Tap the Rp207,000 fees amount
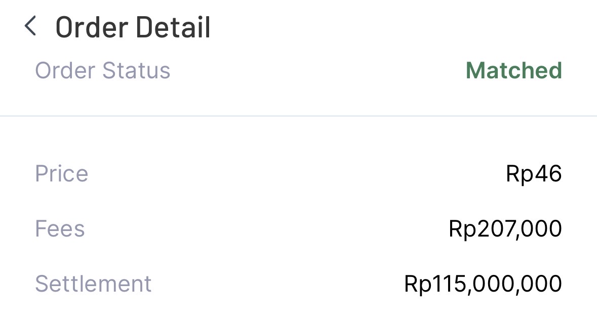The height and width of the screenshot is (326, 597). point(505,228)
